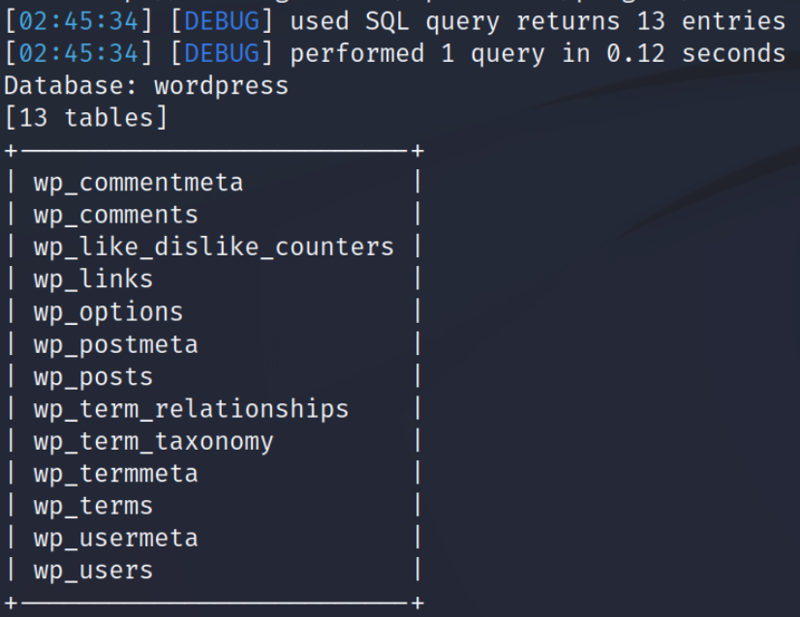Select the wp_terms table name

[x=93, y=507]
